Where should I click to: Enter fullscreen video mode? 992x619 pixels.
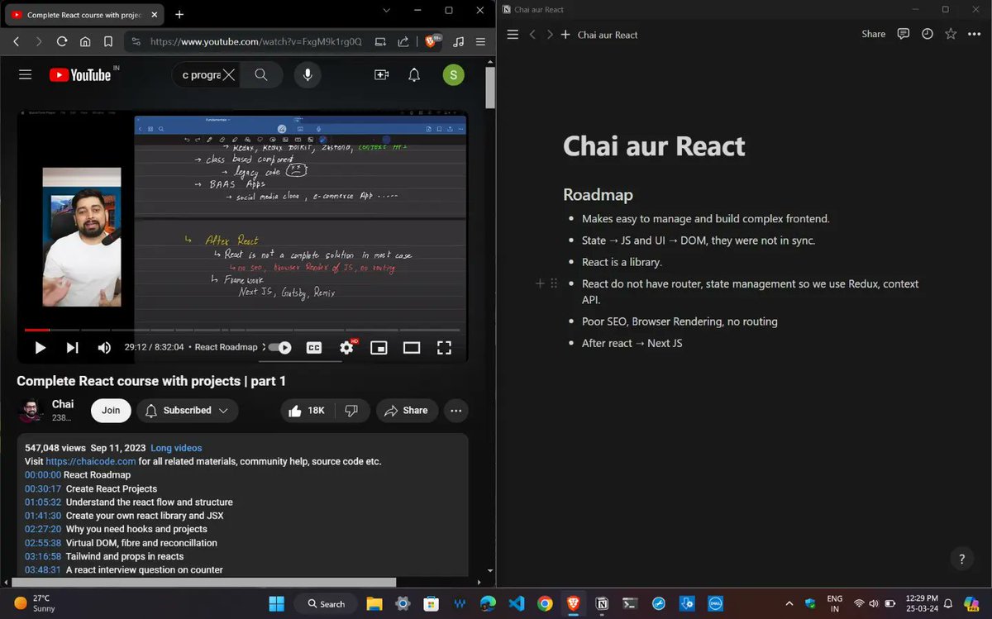444,348
